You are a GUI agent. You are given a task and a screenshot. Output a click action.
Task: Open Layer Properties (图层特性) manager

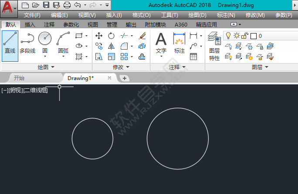click(214, 46)
